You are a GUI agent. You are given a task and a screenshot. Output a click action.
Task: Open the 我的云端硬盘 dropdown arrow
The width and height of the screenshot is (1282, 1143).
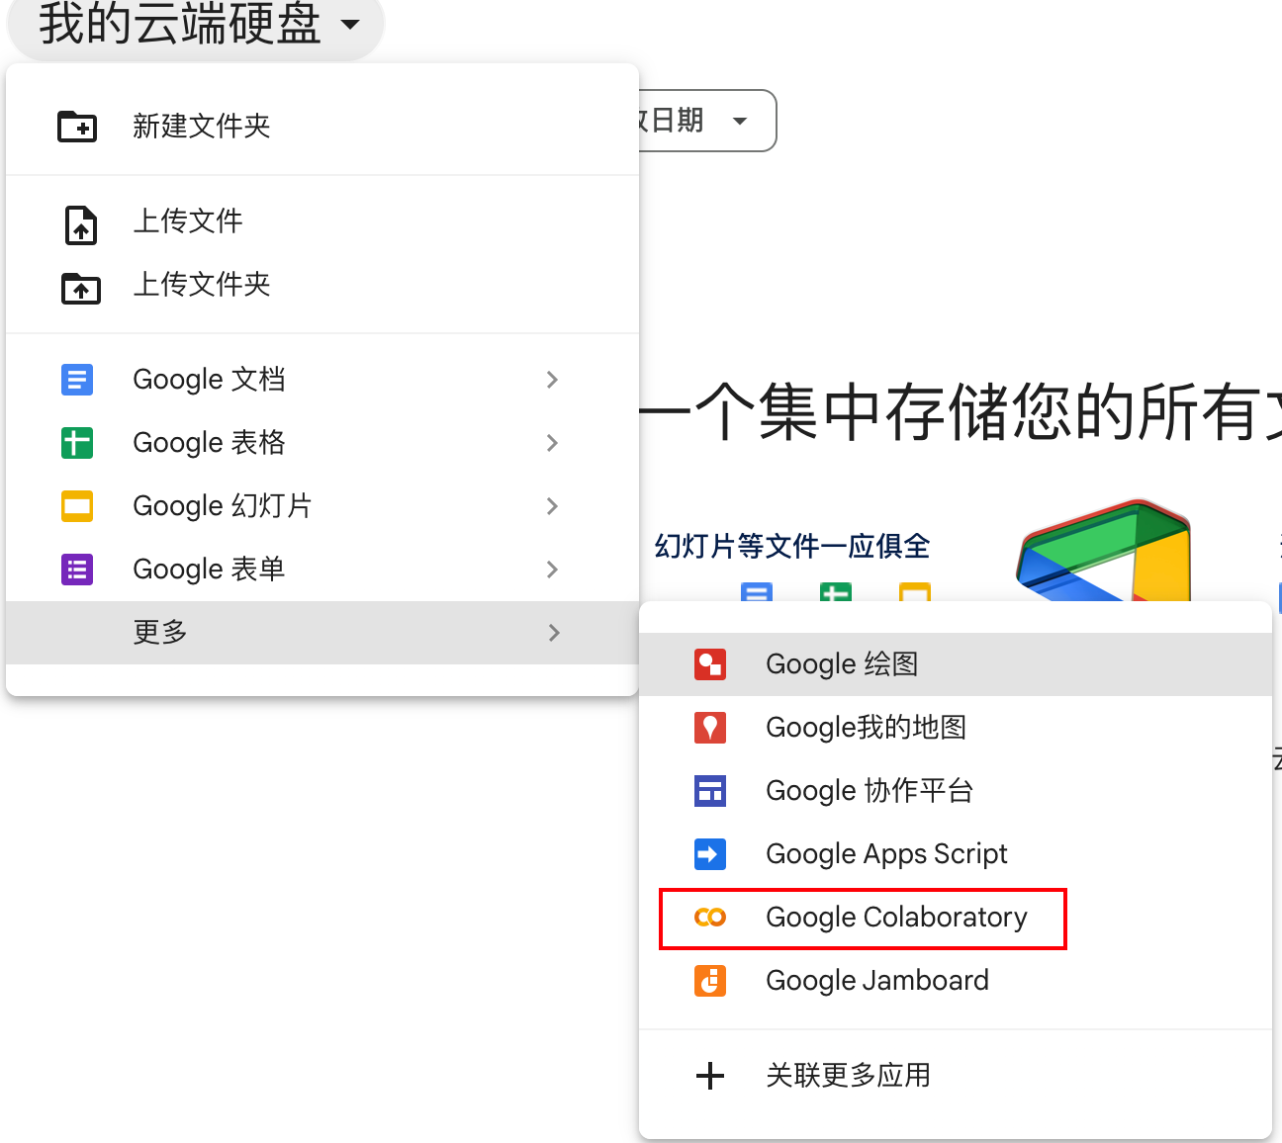350,24
